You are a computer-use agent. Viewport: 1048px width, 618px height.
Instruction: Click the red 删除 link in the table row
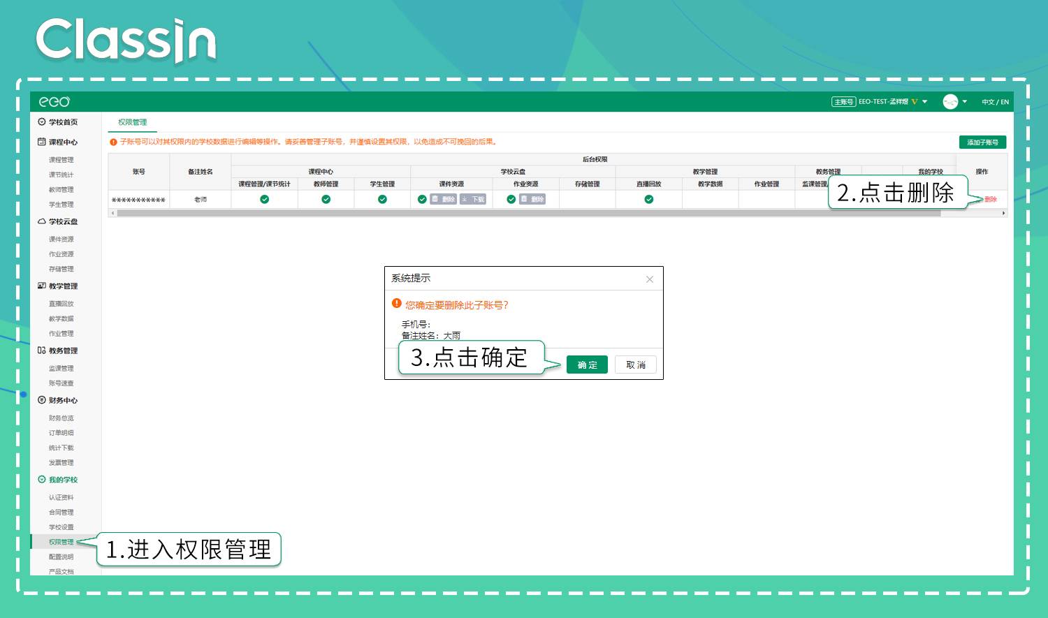tap(991, 200)
